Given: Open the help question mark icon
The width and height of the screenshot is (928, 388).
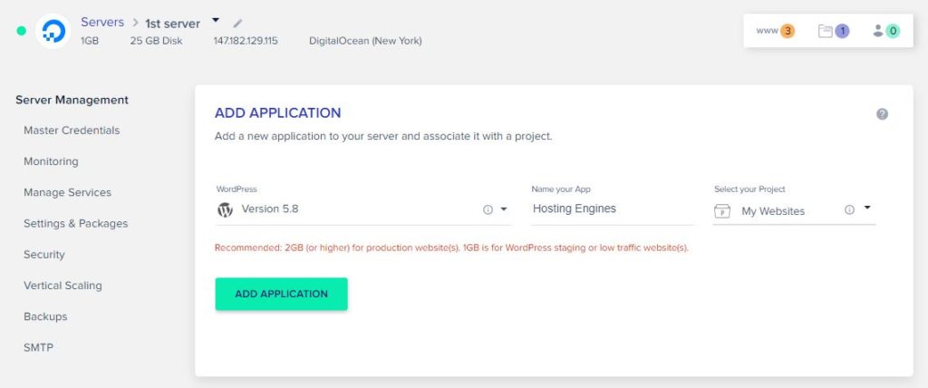Looking at the screenshot, I should [882, 114].
